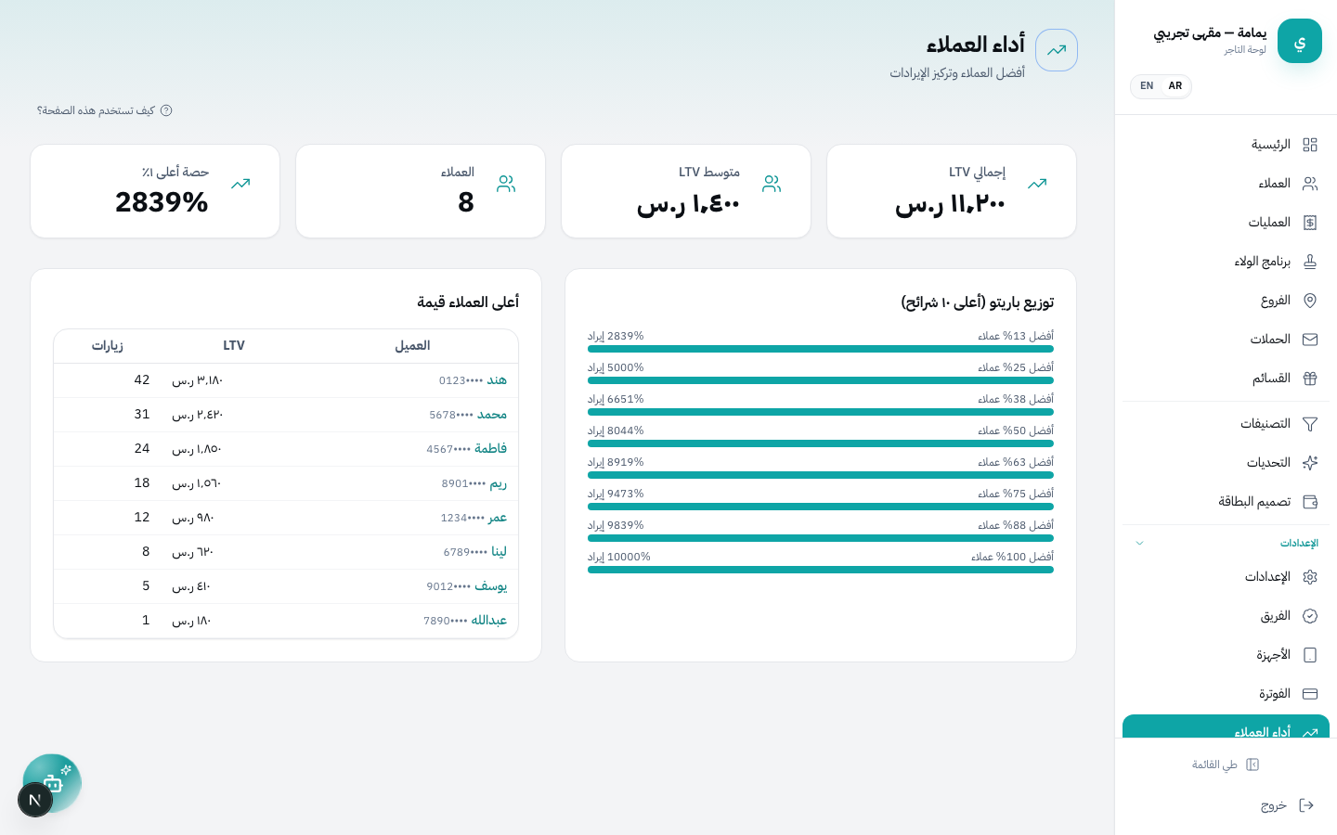1337x835 pixels.
Task: Open كيف تستخدم هذه الصفحة؟ help link
Action: [x=104, y=110]
